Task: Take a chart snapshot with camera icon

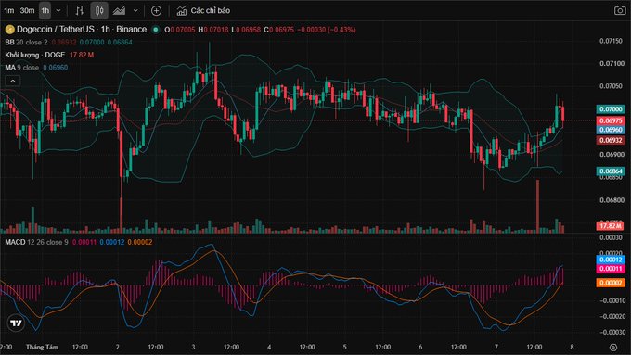Action: click(620, 10)
